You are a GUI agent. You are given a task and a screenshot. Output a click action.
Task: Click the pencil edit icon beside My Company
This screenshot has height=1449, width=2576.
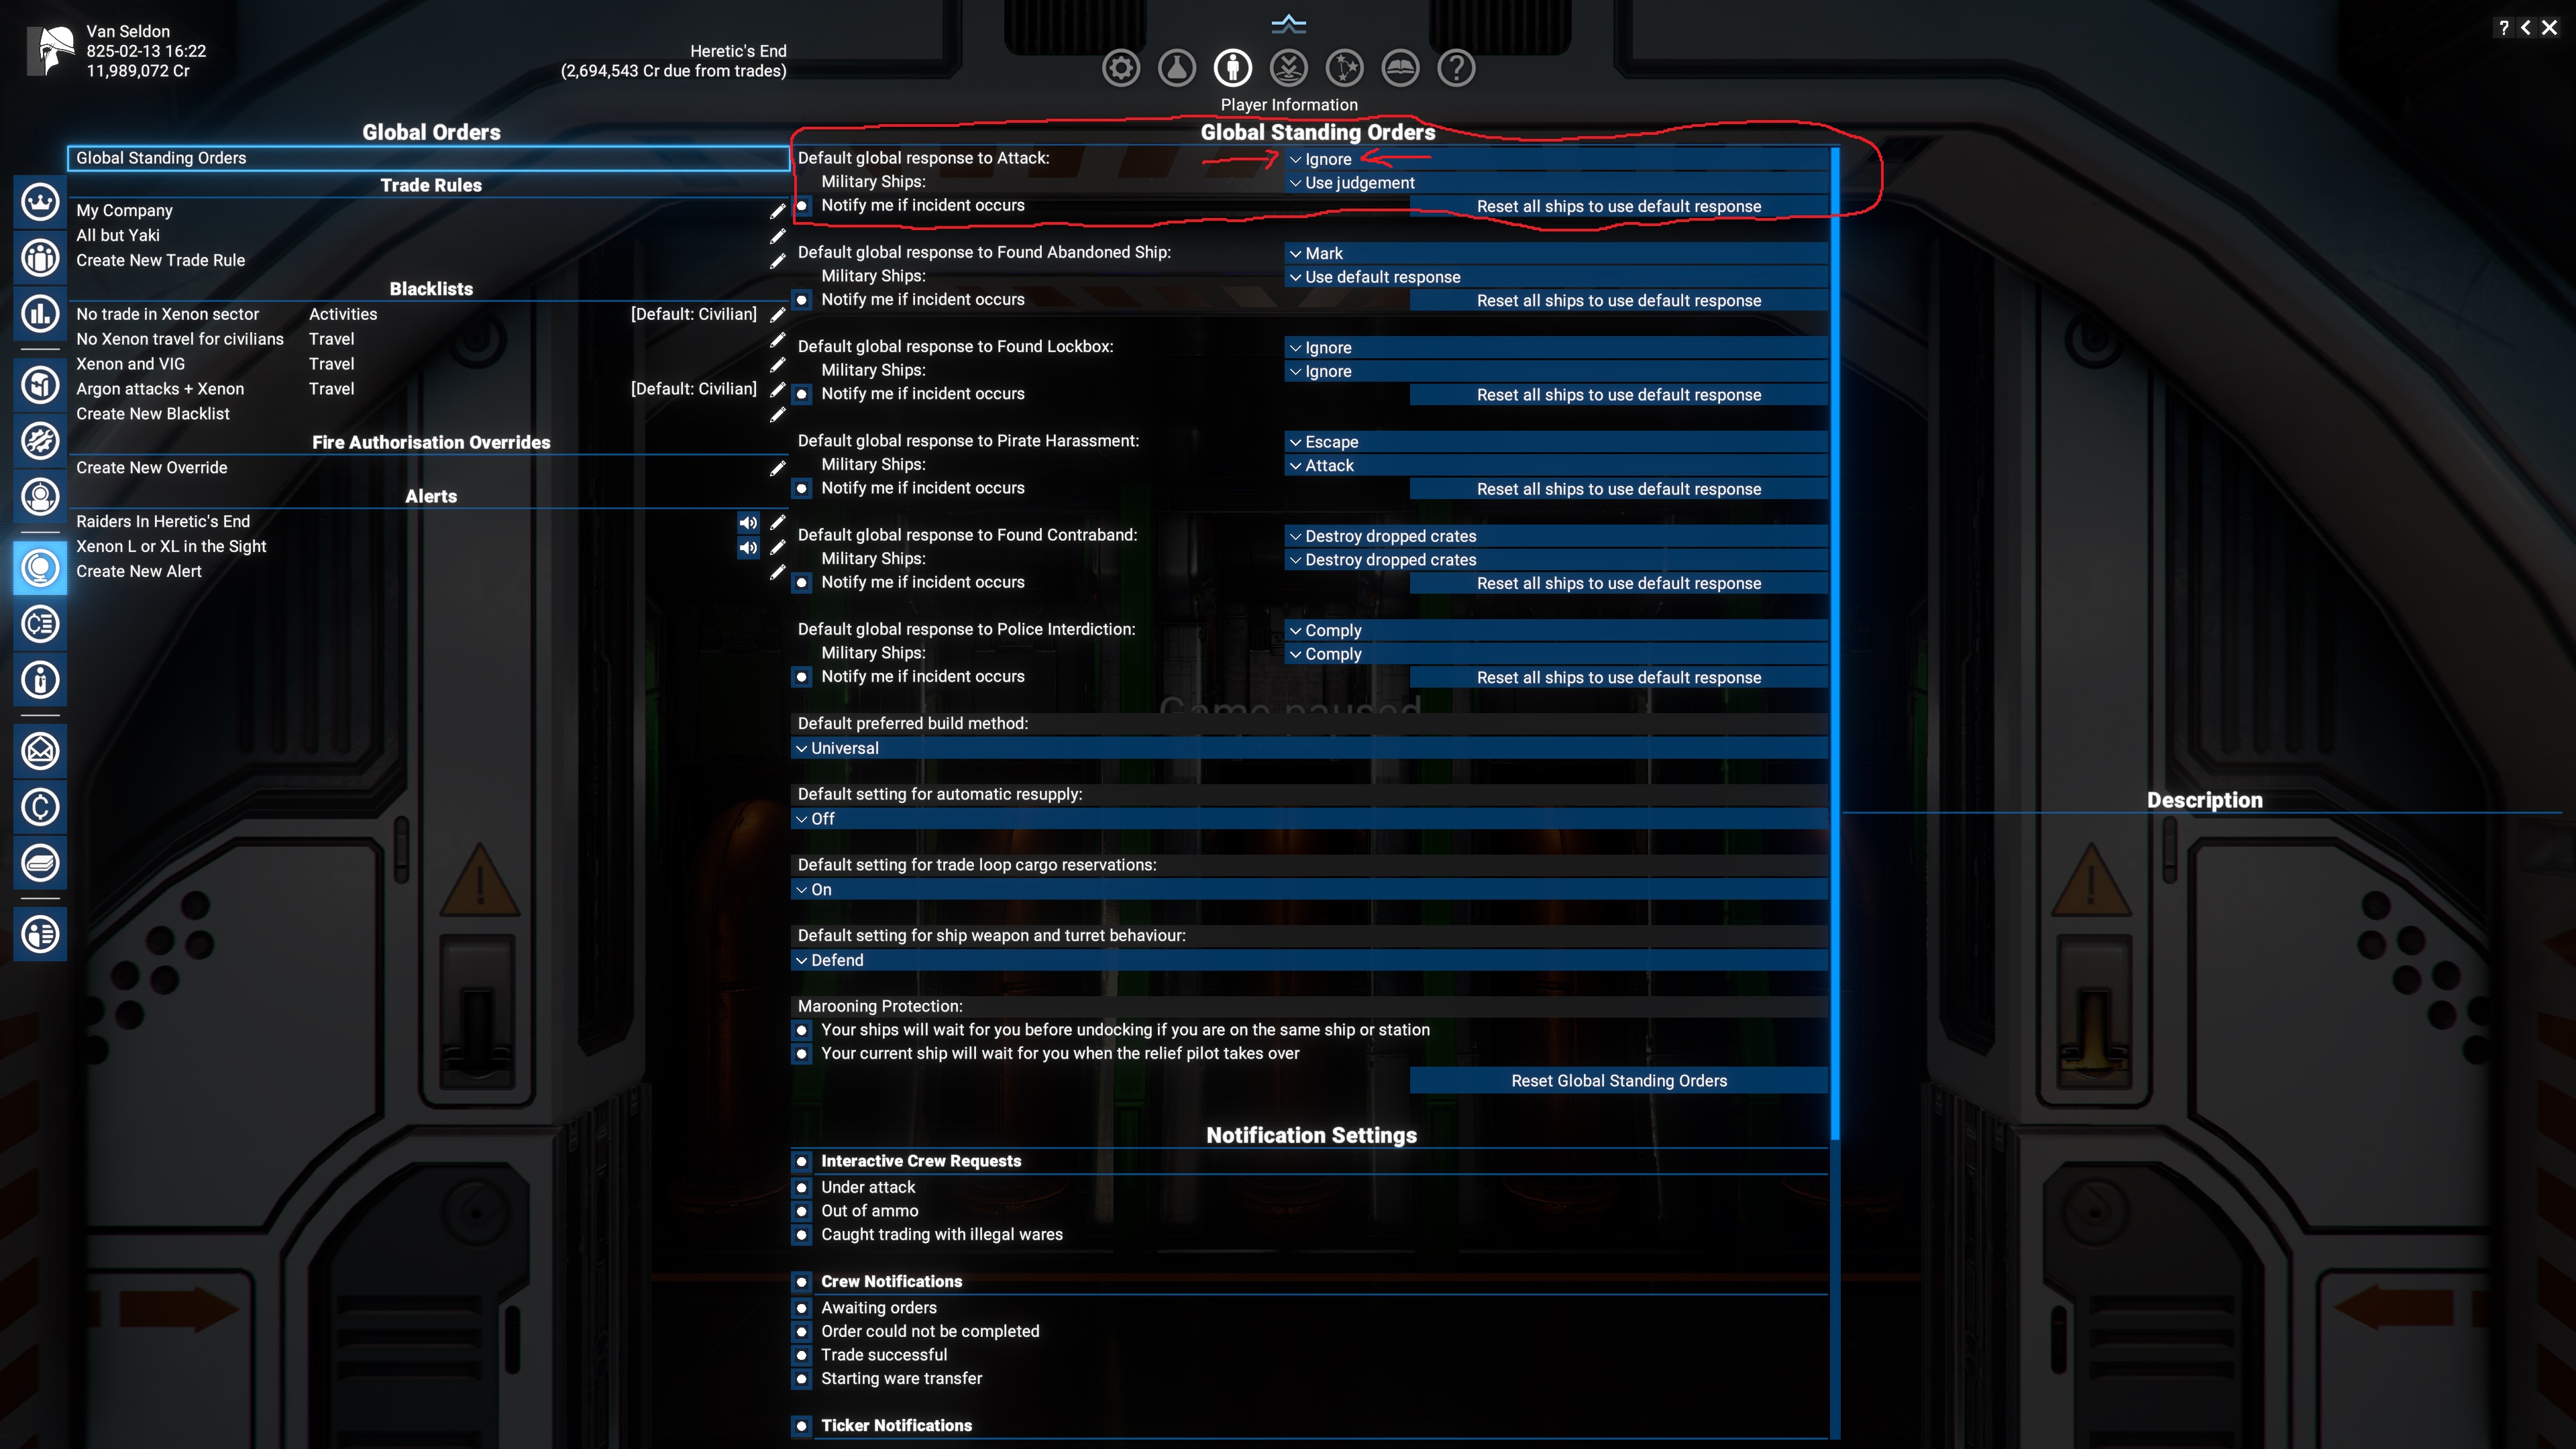(778, 211)
